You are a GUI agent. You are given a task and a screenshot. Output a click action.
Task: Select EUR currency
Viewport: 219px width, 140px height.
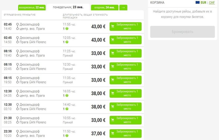(x=204, y=2)
